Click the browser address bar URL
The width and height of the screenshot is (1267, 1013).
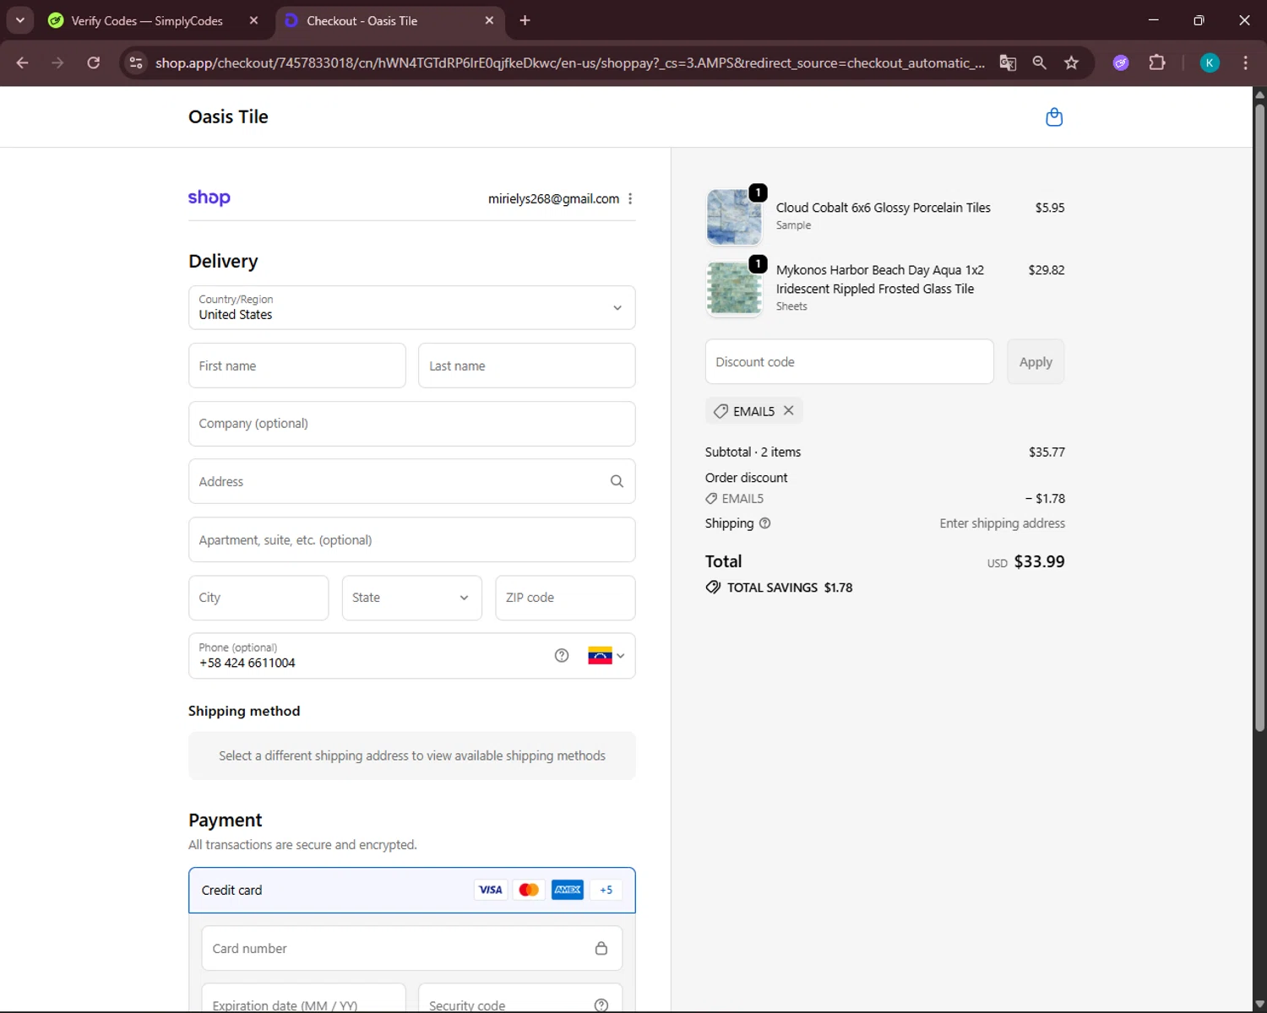569,62
